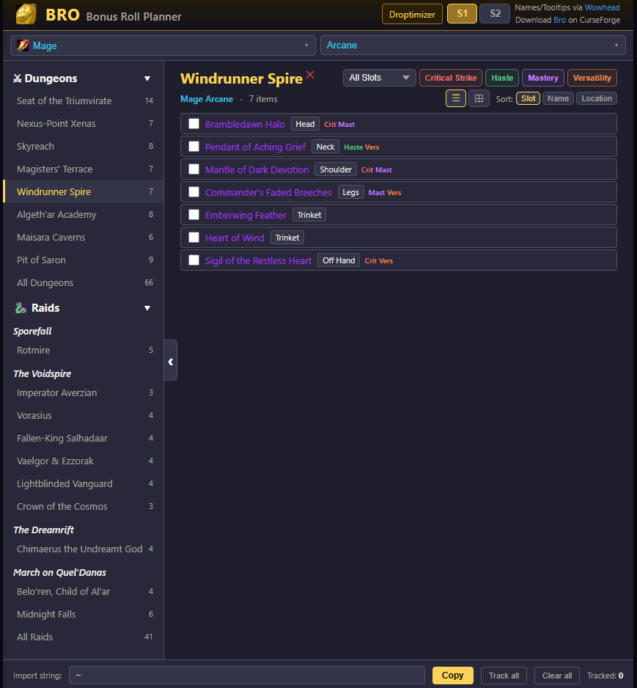Select Rotmire raid boss
The height and width of the screenshot is (688, 637).
tap(84, 350)
